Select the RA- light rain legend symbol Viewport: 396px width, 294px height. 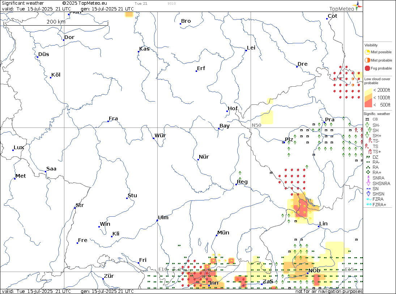coord(368,162)
